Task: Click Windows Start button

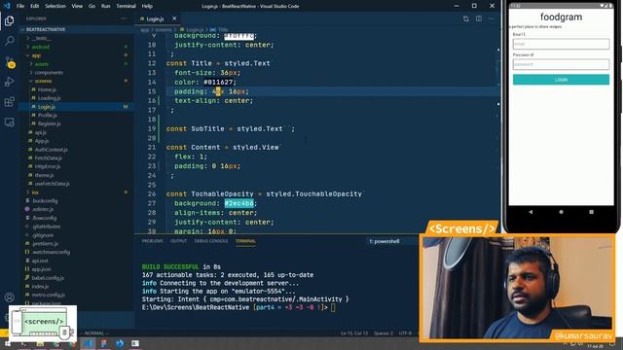Action: [x=7, y=343]
